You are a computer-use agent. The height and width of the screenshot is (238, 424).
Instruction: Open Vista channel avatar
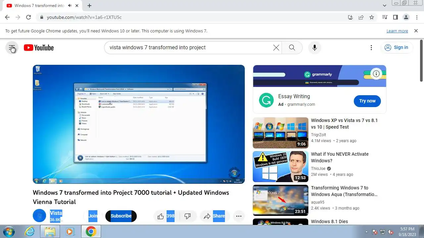tap(39, 216)
